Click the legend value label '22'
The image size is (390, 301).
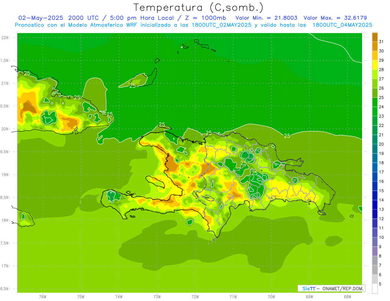pos(382,125)
